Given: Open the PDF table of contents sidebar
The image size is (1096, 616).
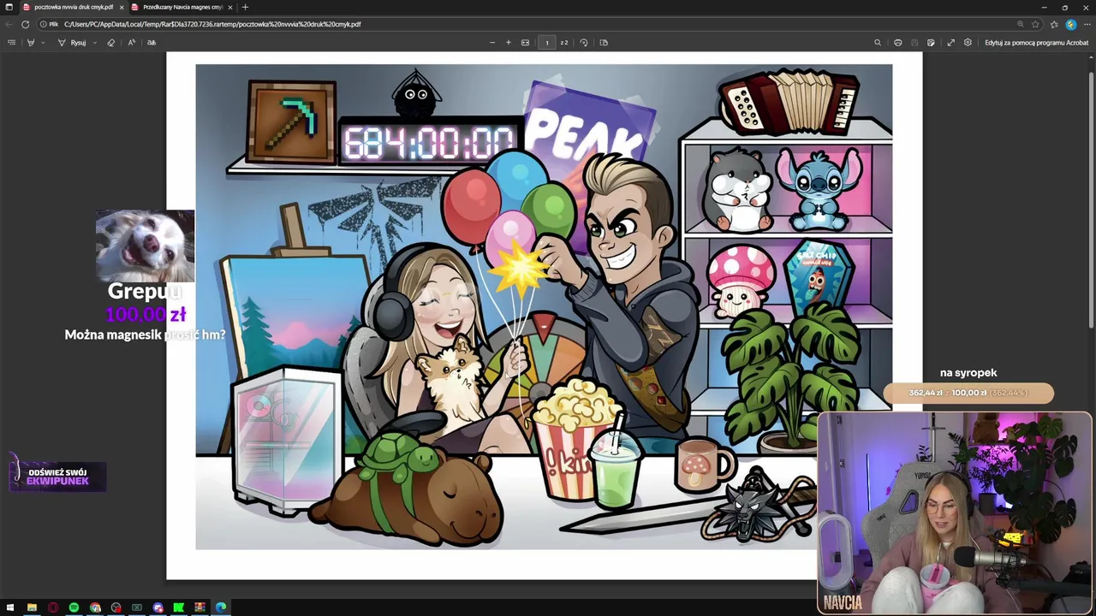Looking at the screenshot, I should point(11,42).
